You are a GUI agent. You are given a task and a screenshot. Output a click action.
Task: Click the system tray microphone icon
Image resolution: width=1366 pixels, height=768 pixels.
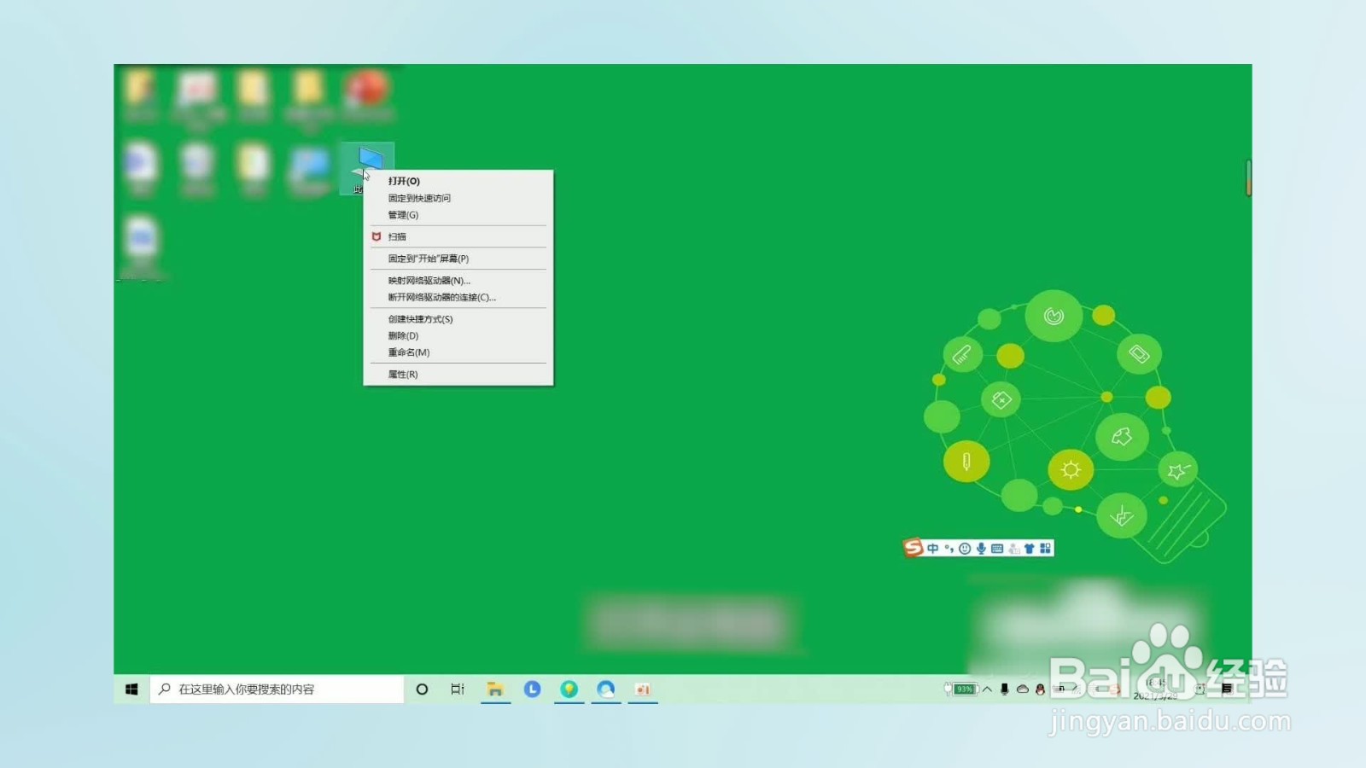click(x=1005, y=689)
